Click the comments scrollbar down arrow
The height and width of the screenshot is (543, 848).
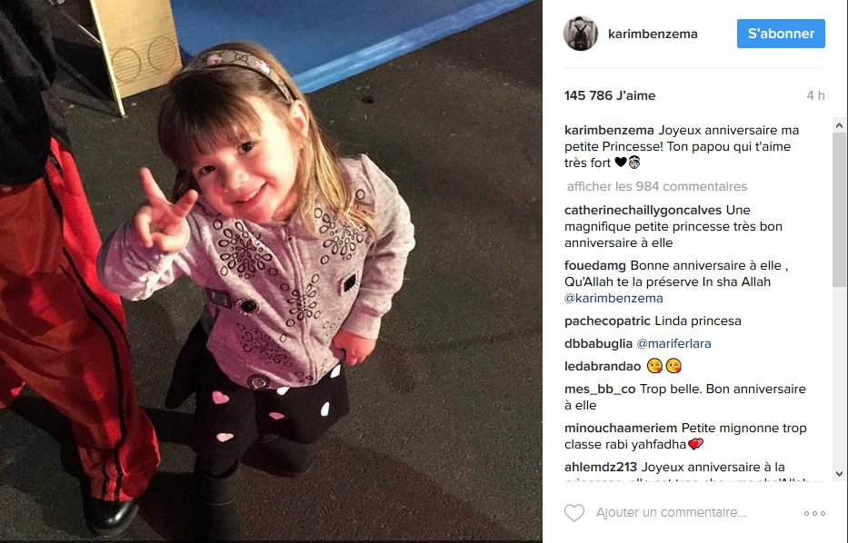[839, 474]
